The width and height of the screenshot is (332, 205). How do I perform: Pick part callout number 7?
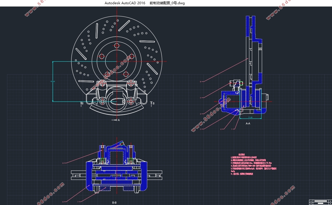78,202
